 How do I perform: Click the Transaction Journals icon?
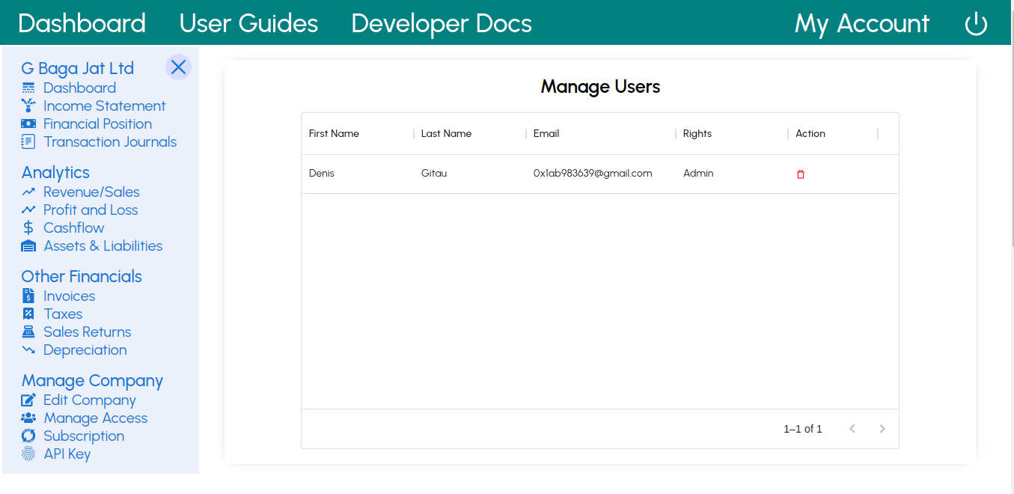[28, 142]
